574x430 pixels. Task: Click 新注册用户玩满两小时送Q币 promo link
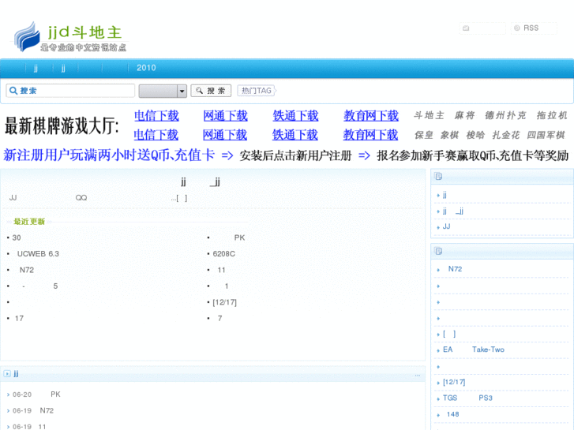[109, 155]
